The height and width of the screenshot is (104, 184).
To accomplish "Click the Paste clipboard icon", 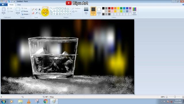I will click(x=3, y=10).
